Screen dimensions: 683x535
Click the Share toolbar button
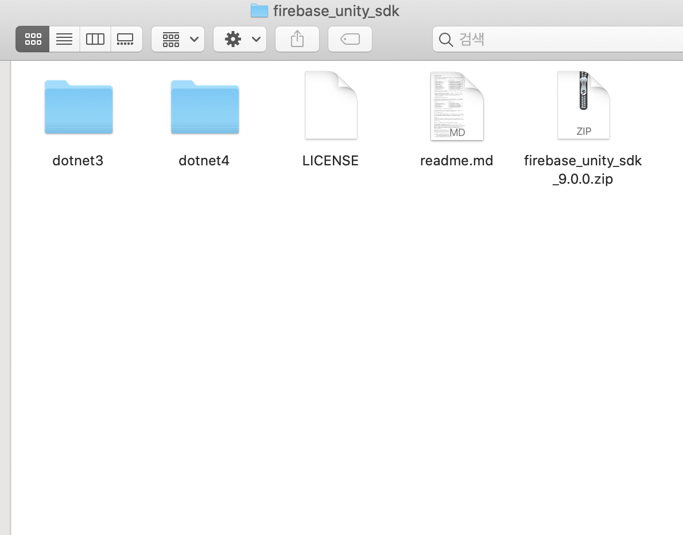click(x=297, y=39)
